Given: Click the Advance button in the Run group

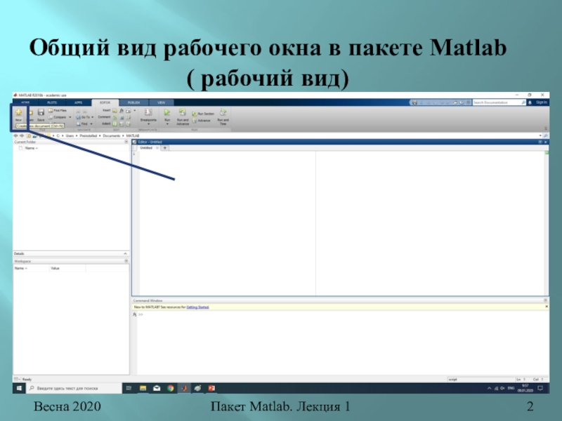Looking at the screenshot, I should coord(202,121).
